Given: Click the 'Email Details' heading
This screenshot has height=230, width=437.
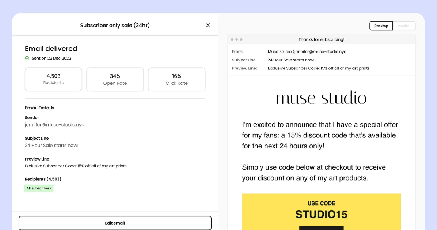Looking at the screenshot, I should pyautogui.click(x=39, y=108).
